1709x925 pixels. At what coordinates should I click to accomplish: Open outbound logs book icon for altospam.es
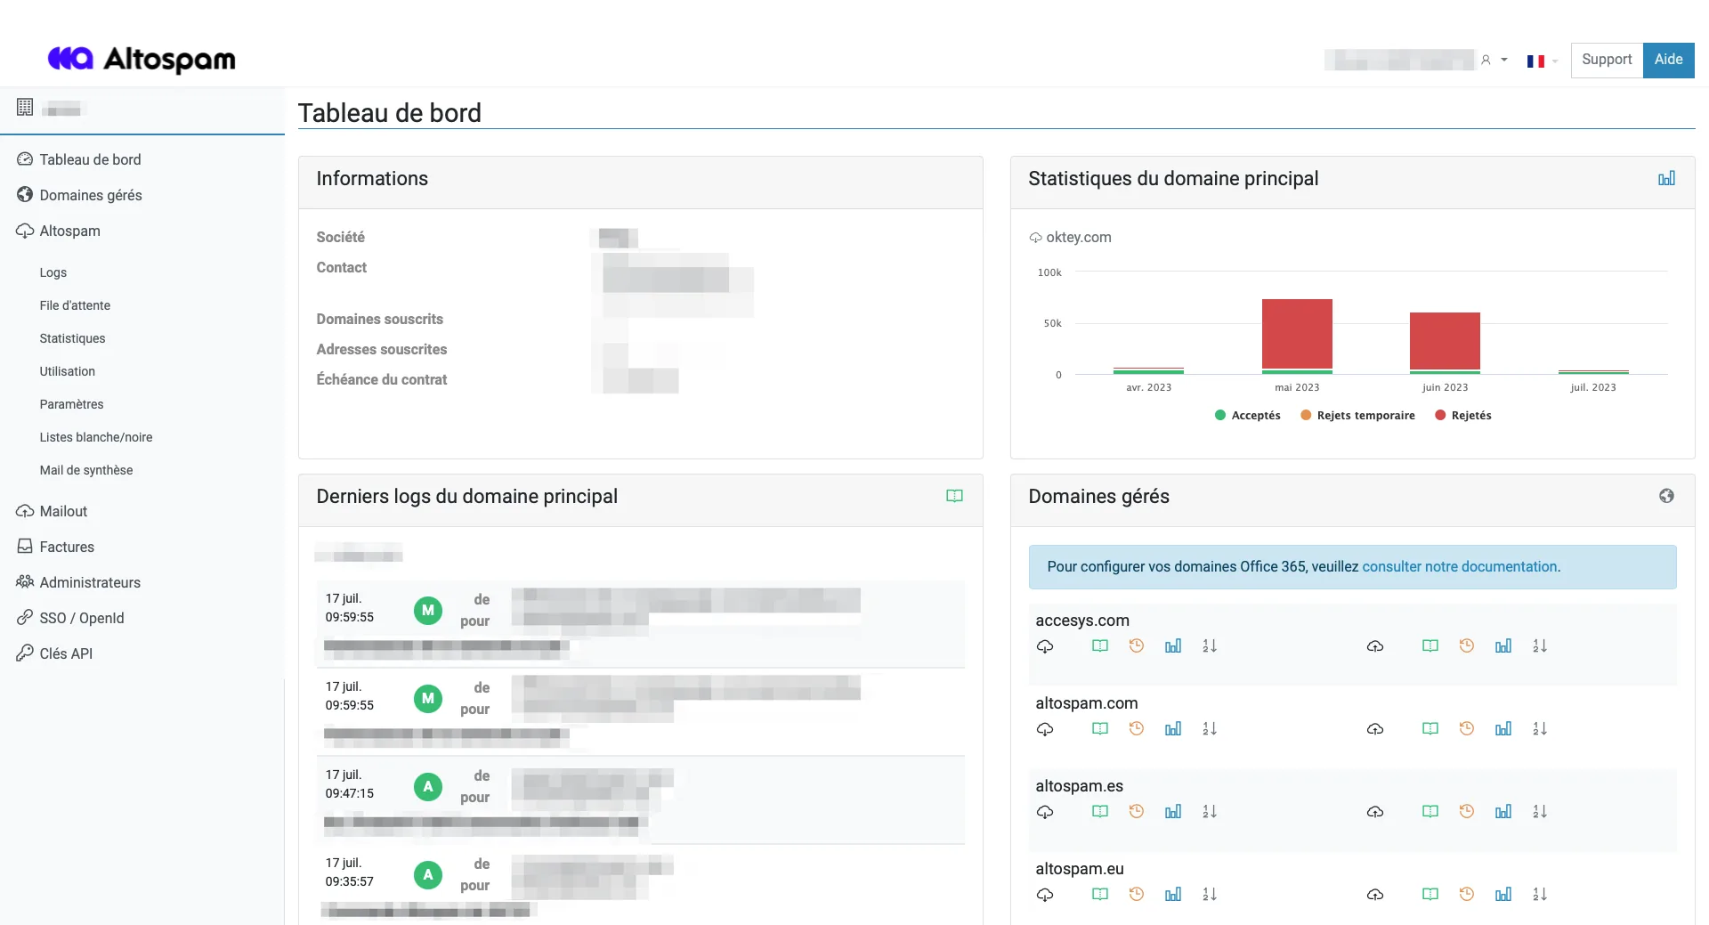pyautogui.click(x=1430, y=812)
